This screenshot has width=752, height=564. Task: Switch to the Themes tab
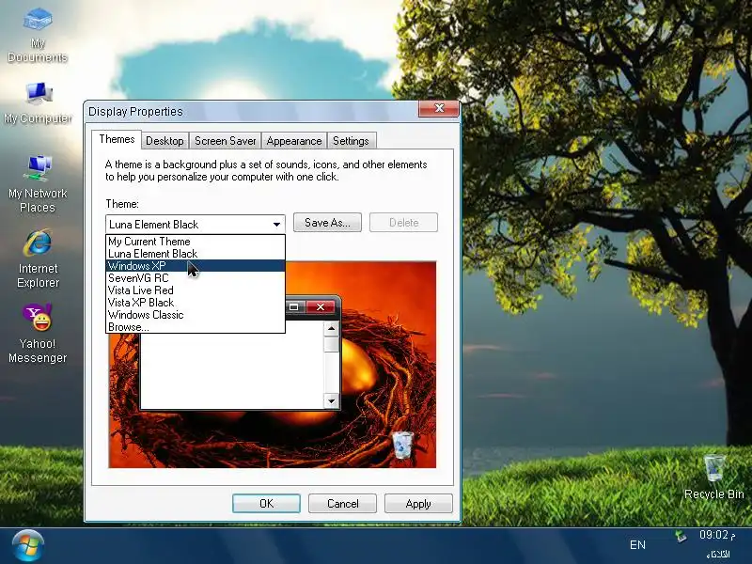tap(117, 139)
